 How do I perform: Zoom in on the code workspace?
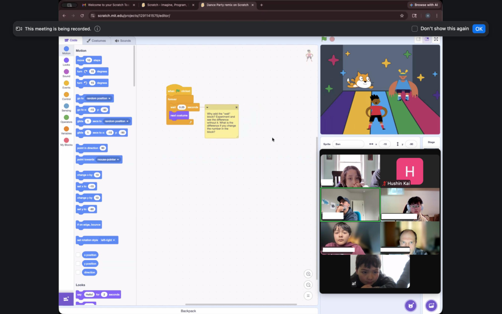click(308, 273)
